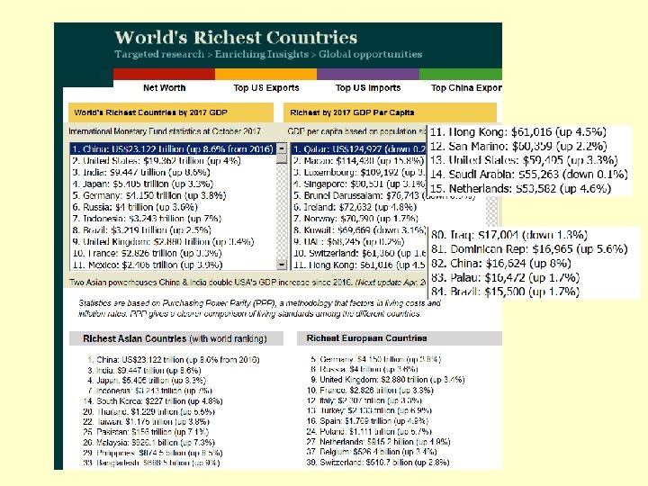Image resolution: width=648 pixels, height=486 pixels.
Task: Click Malaysia entry in Asian list
Action: [148, 442]
